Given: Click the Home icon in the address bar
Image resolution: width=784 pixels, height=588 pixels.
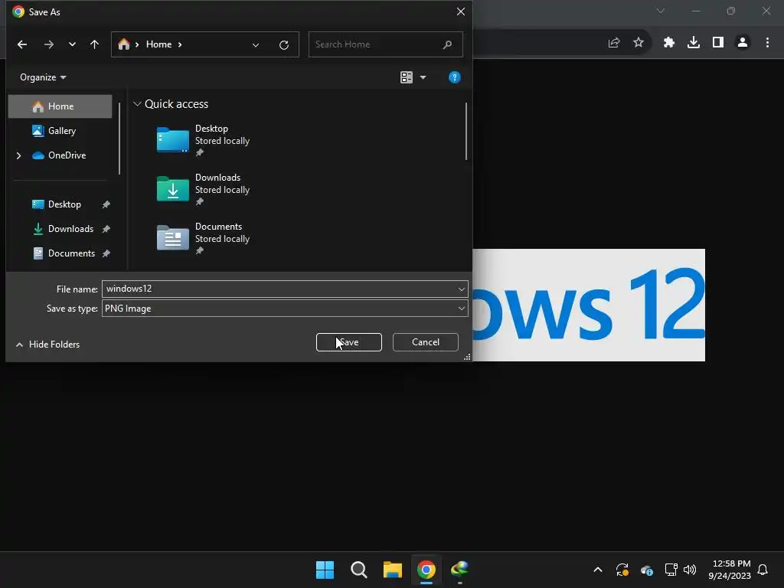Looking at the screenshot, I should point(124,44).
